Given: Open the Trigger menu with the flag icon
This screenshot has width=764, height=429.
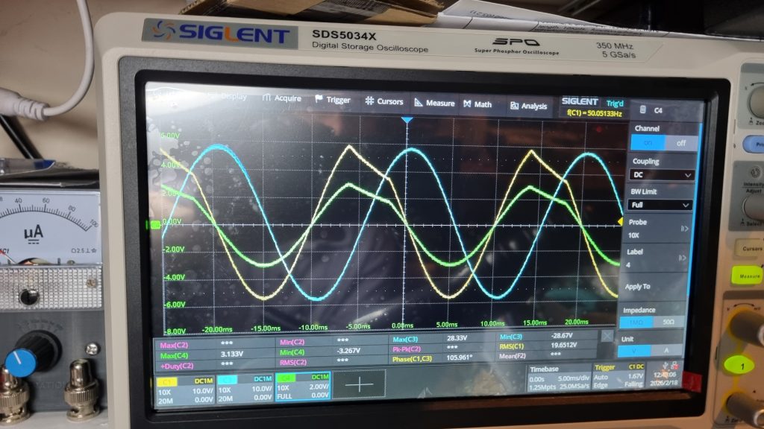Looking at the screenshot, I should (x=333, y=100).
